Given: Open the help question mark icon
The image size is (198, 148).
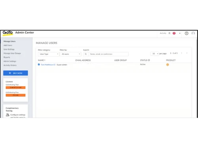Looking at the screenshot, I should [187, 33].
